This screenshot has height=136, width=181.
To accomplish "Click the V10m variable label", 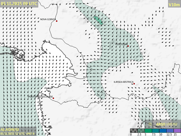I will coord(174,5).
